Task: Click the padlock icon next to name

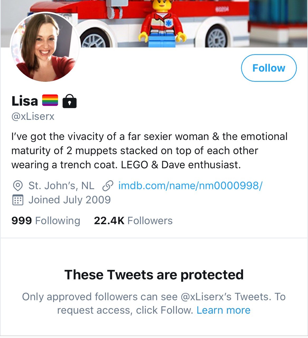Action: [69, 101]
